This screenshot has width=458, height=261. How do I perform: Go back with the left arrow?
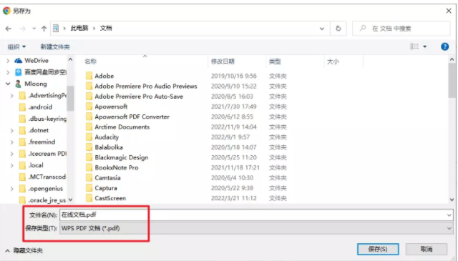tap(8, 29)
